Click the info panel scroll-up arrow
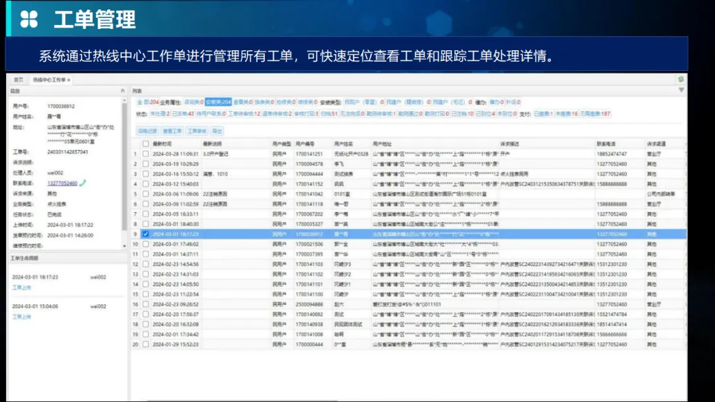 [124, 100]
